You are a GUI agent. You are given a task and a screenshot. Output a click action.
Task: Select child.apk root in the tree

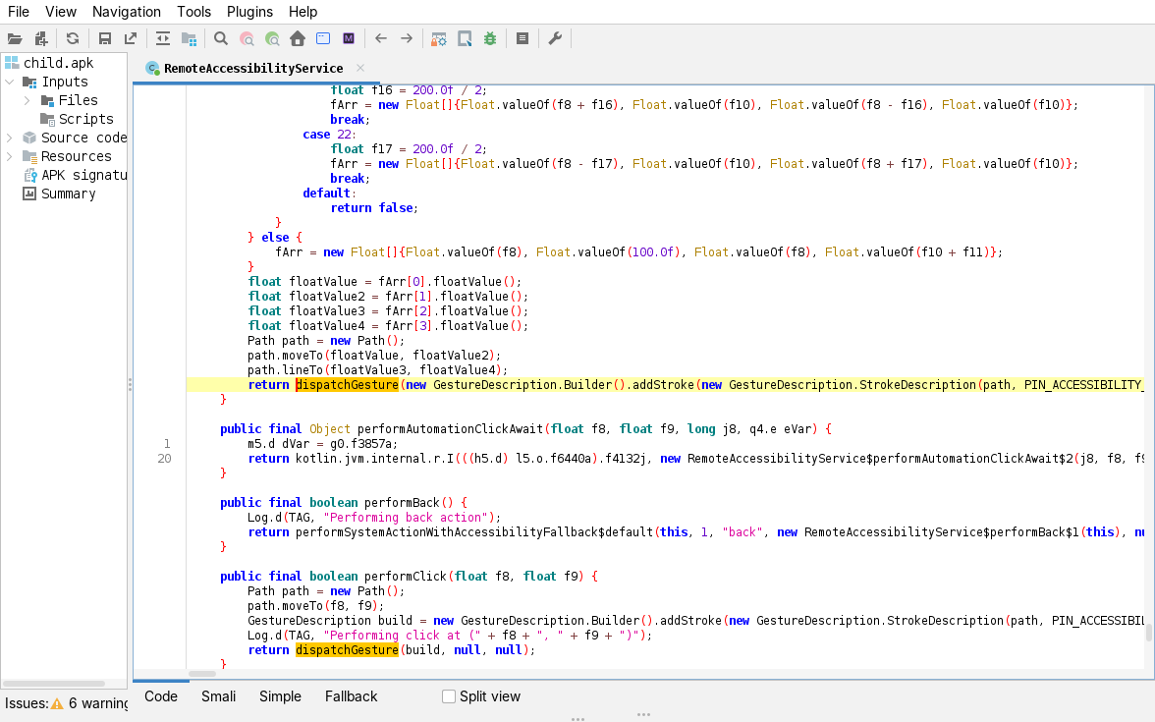click(x=58, y=63)
